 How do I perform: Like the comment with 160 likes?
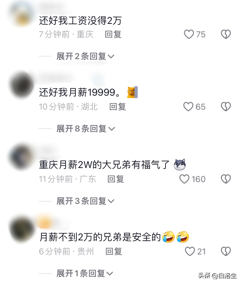(184, 179)
